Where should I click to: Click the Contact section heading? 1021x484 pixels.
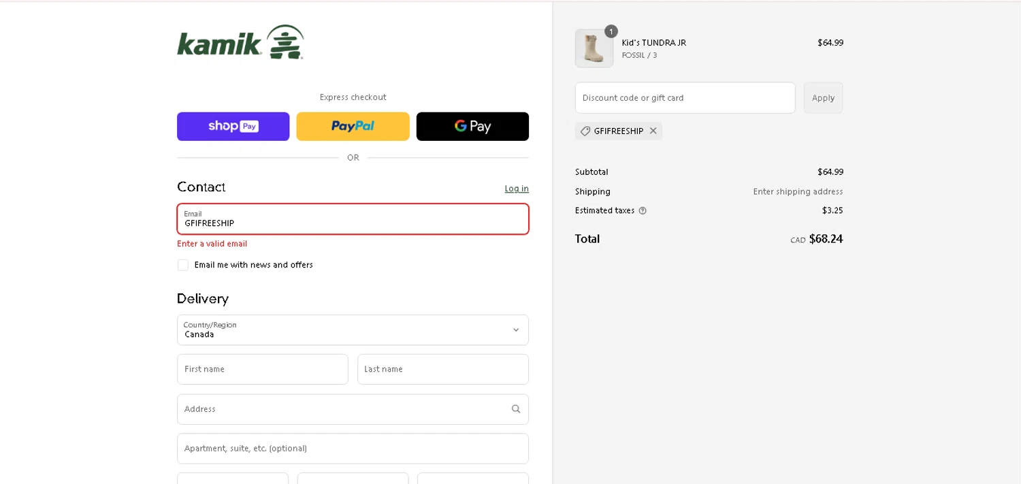(201, 187)
